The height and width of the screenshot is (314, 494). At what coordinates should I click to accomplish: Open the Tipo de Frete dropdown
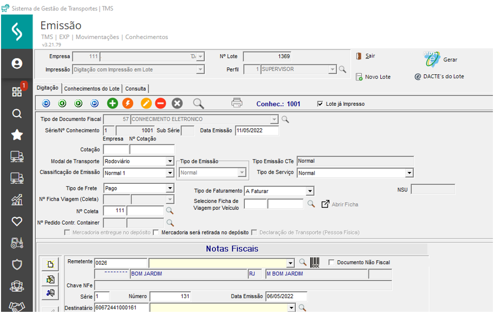click(x=170, y=188)
